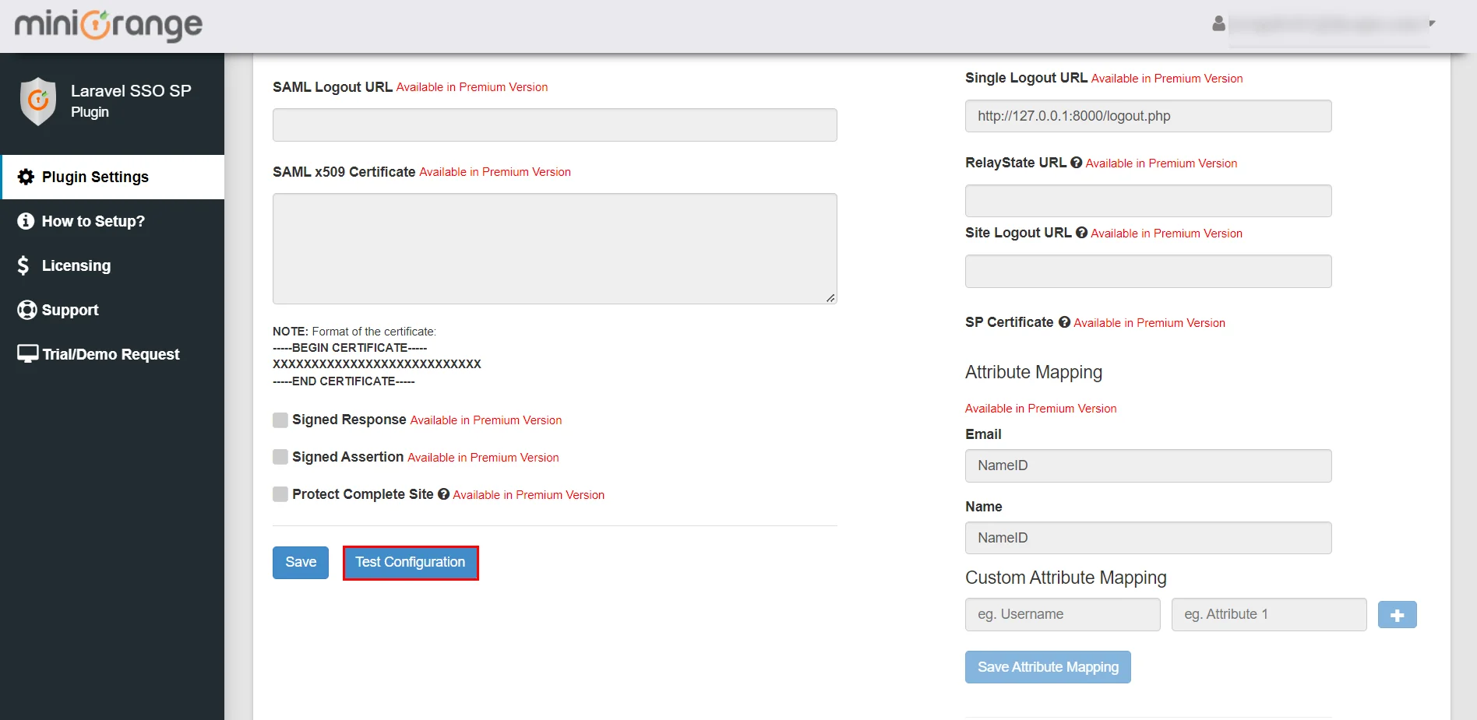Click help icon next to Protect Complete Site
1477x720 pixels.
click(443, 494)
